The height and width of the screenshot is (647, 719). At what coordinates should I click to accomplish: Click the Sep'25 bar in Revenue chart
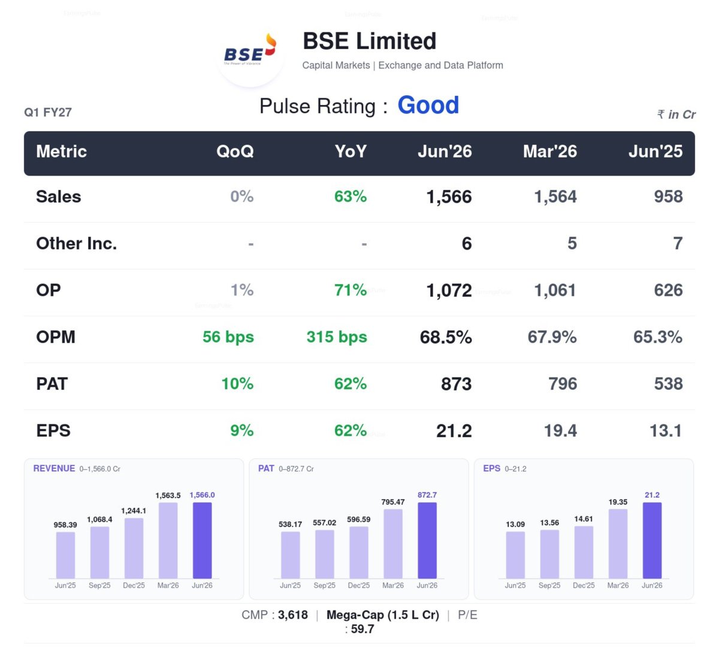[99, 552]
